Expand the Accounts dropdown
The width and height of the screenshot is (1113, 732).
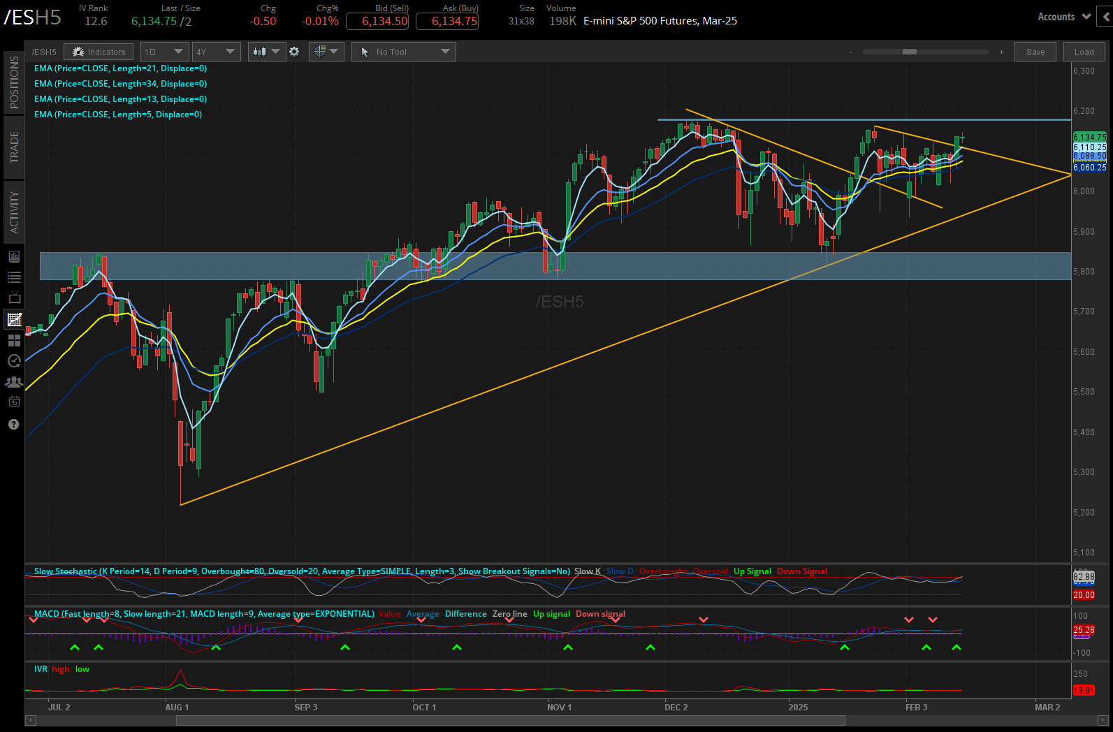coord(1064,17)
